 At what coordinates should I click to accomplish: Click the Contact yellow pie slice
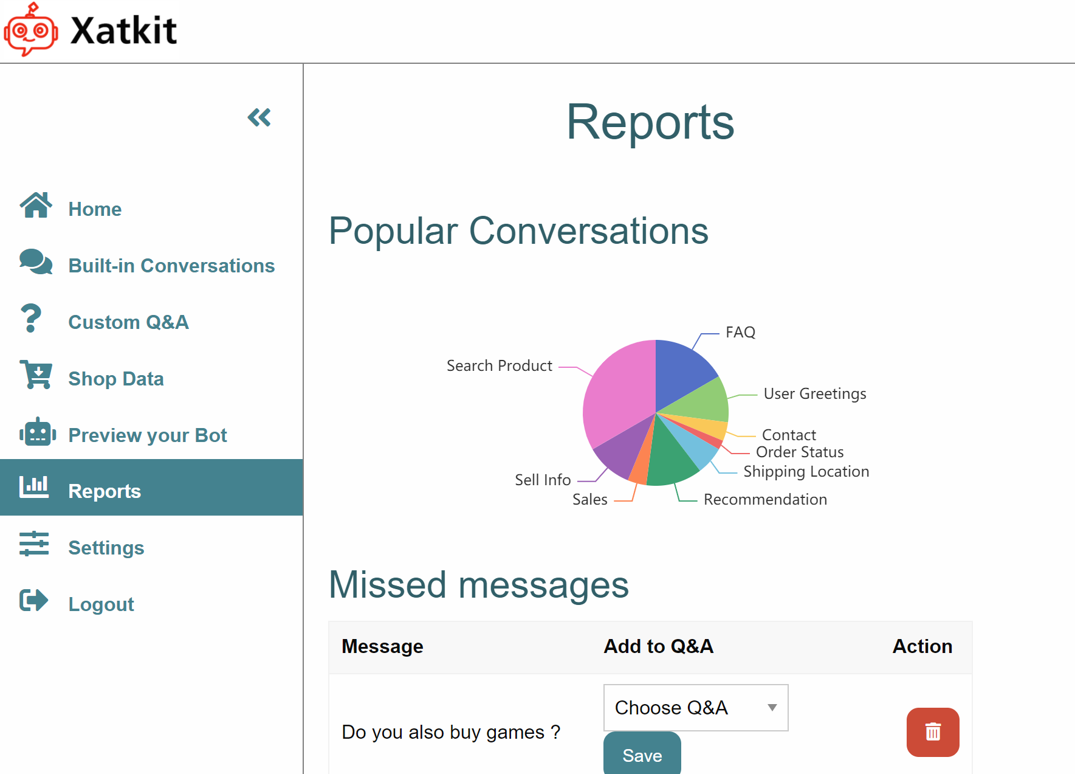pos(711,427)
